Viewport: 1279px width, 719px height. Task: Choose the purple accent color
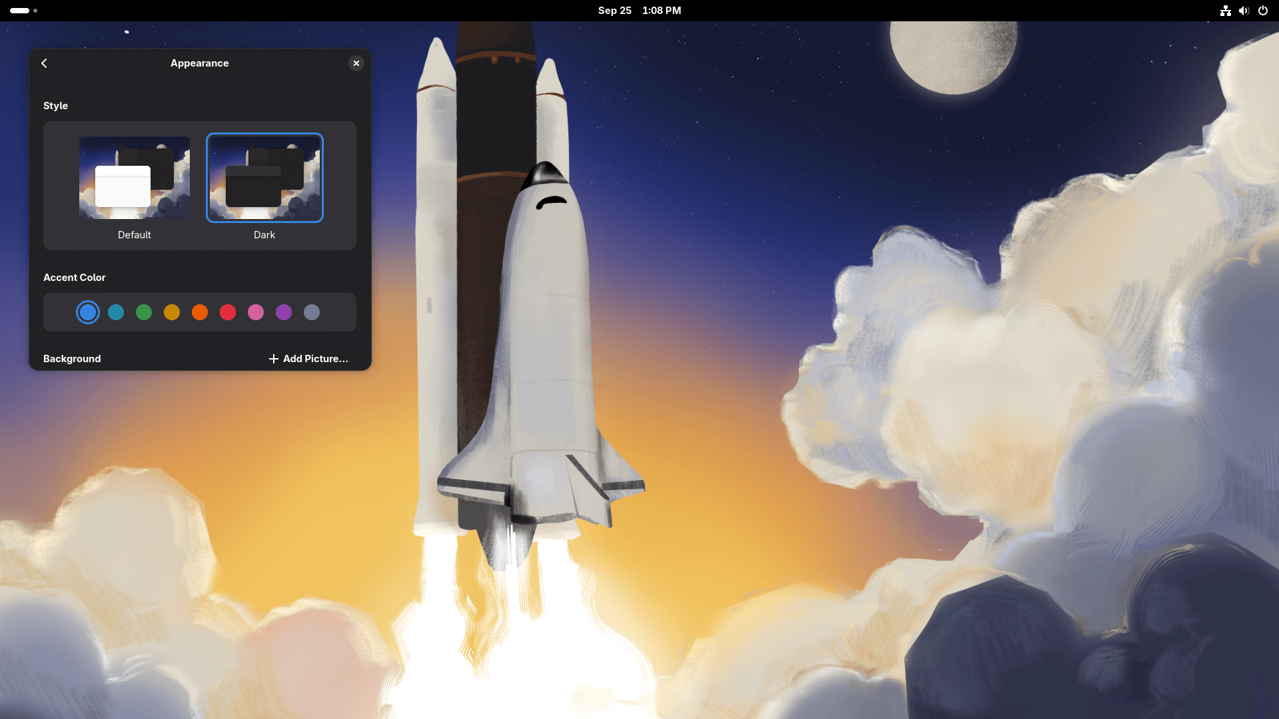(284, 312)
